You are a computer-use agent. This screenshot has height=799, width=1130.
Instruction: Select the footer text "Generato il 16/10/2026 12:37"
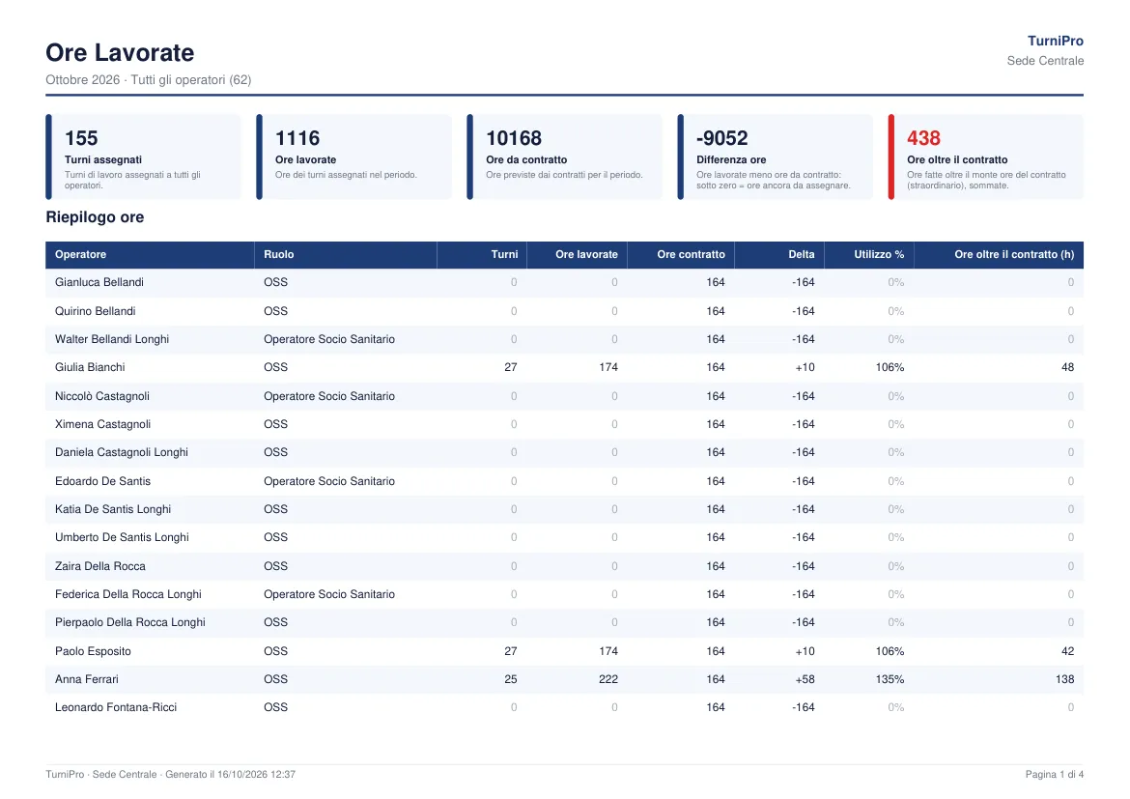click(231, 775)
